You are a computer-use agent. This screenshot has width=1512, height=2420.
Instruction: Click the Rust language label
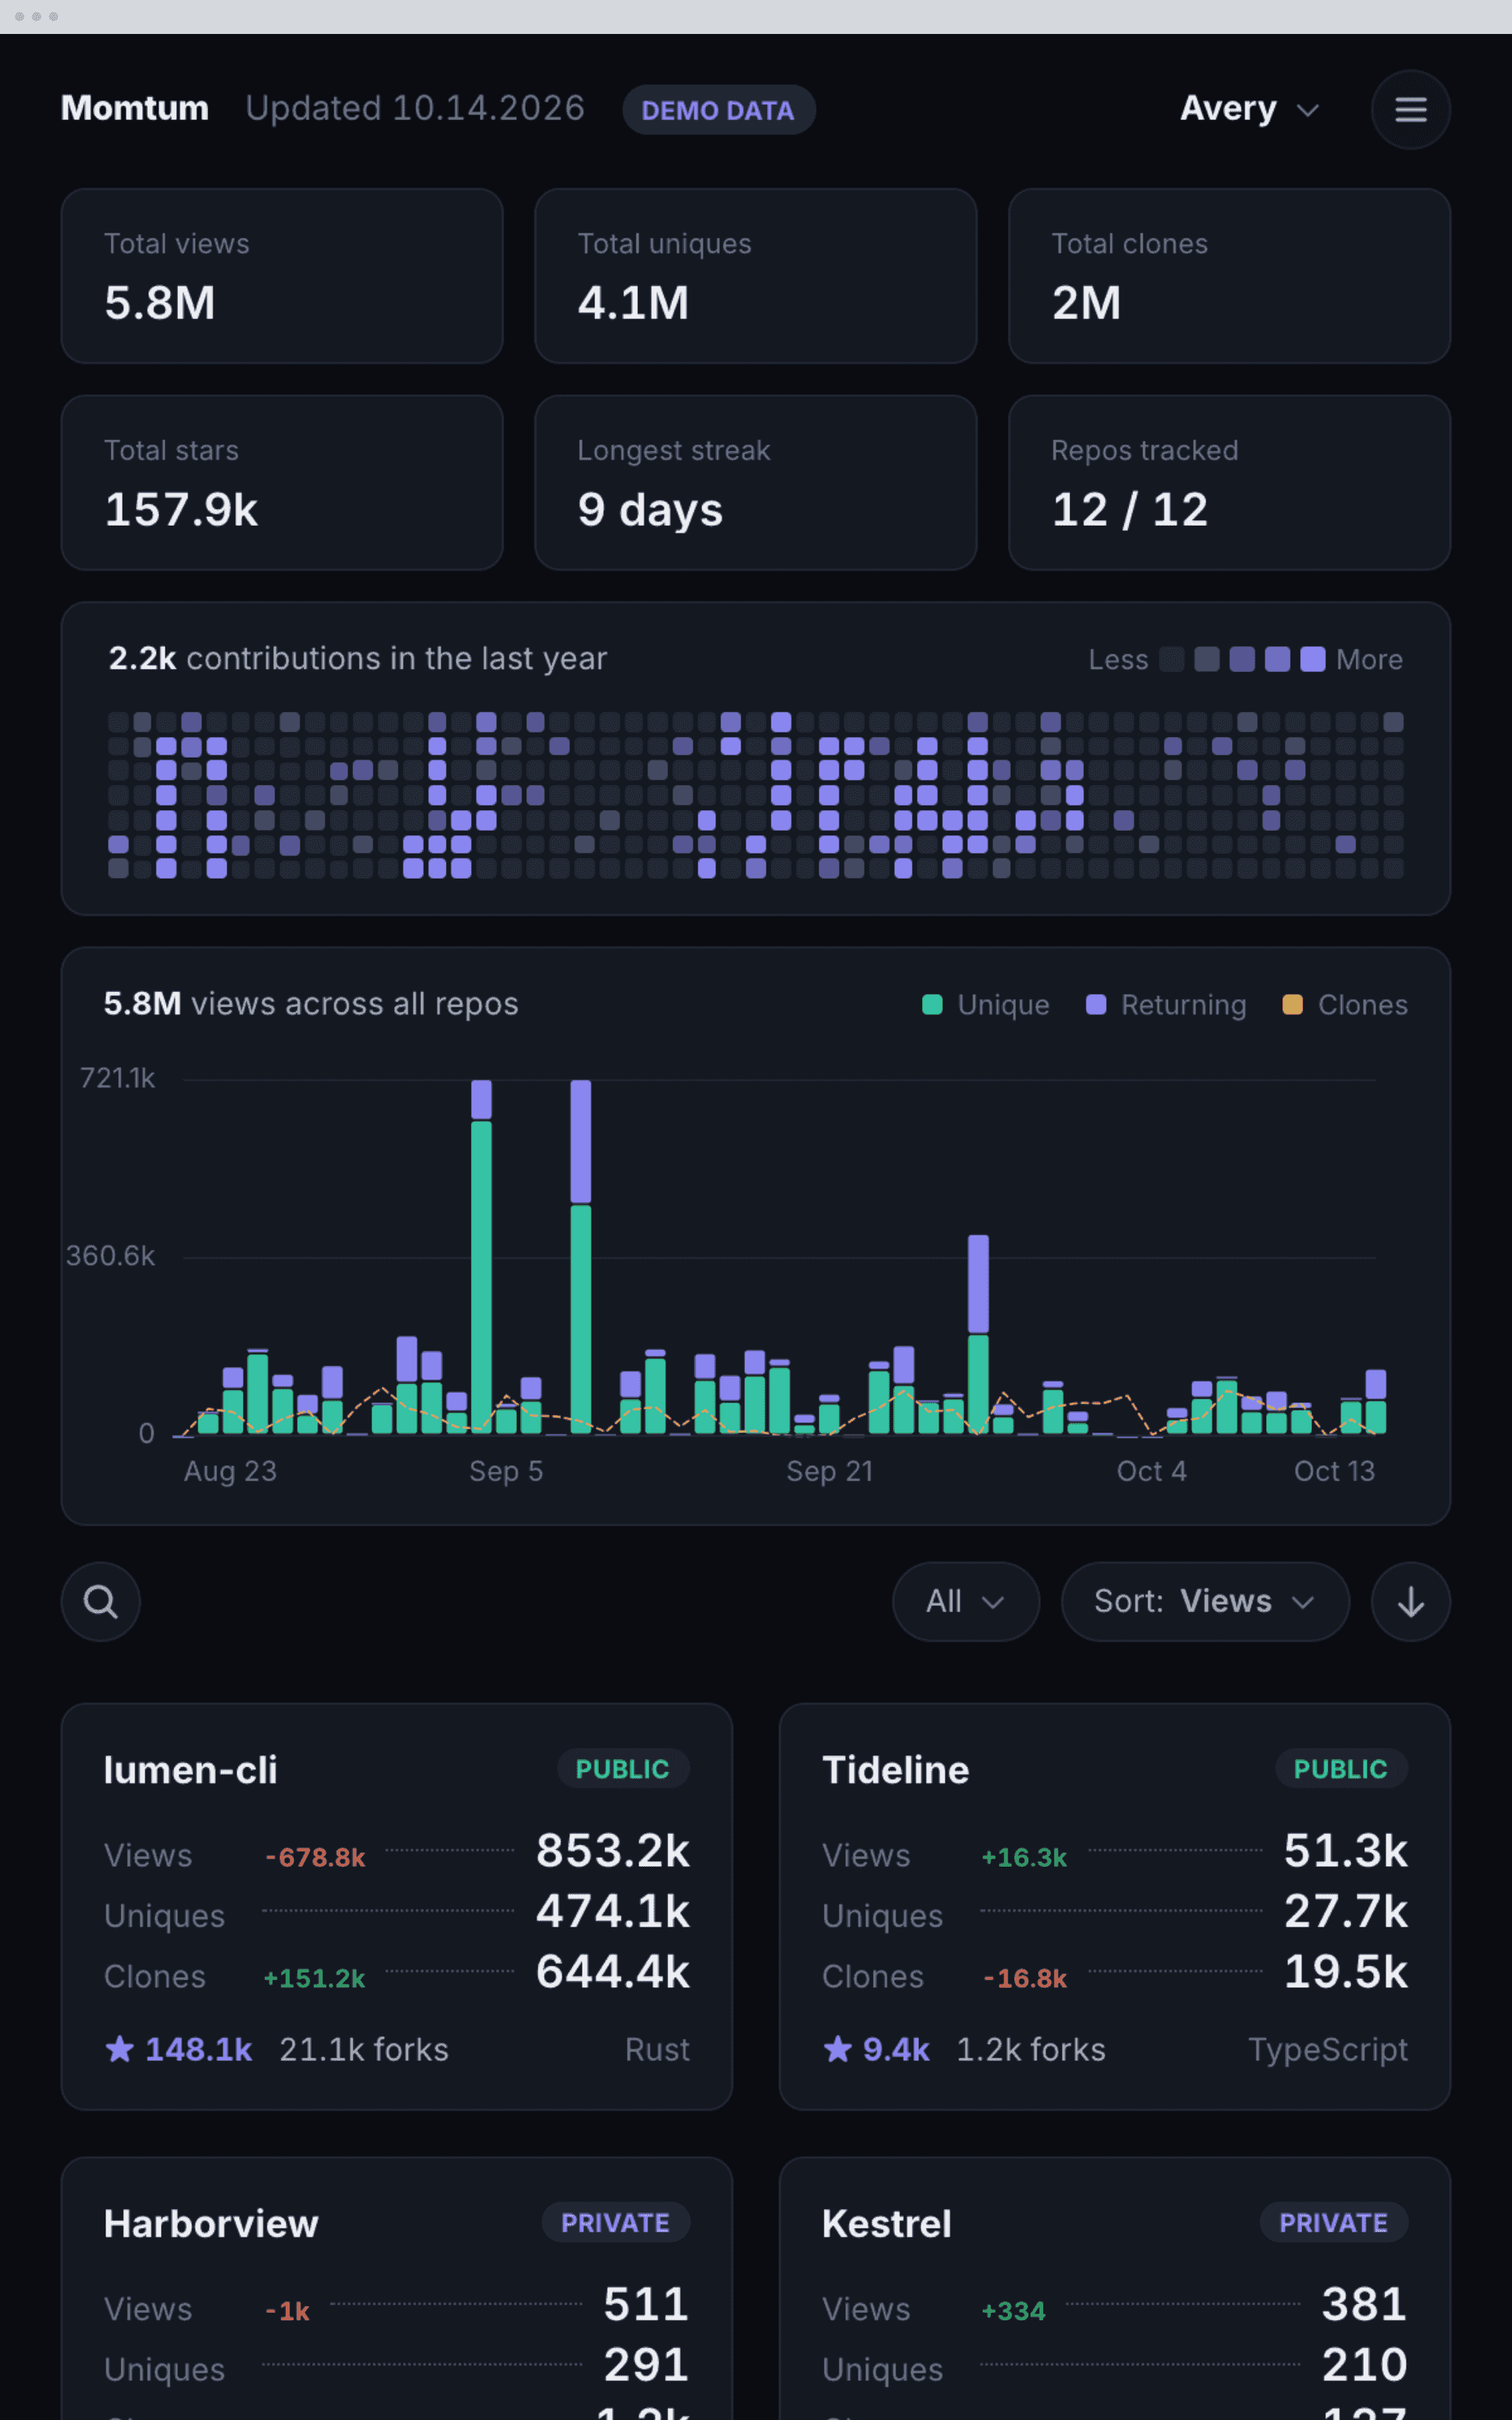pyautogui.click(x=657, y=2049)
